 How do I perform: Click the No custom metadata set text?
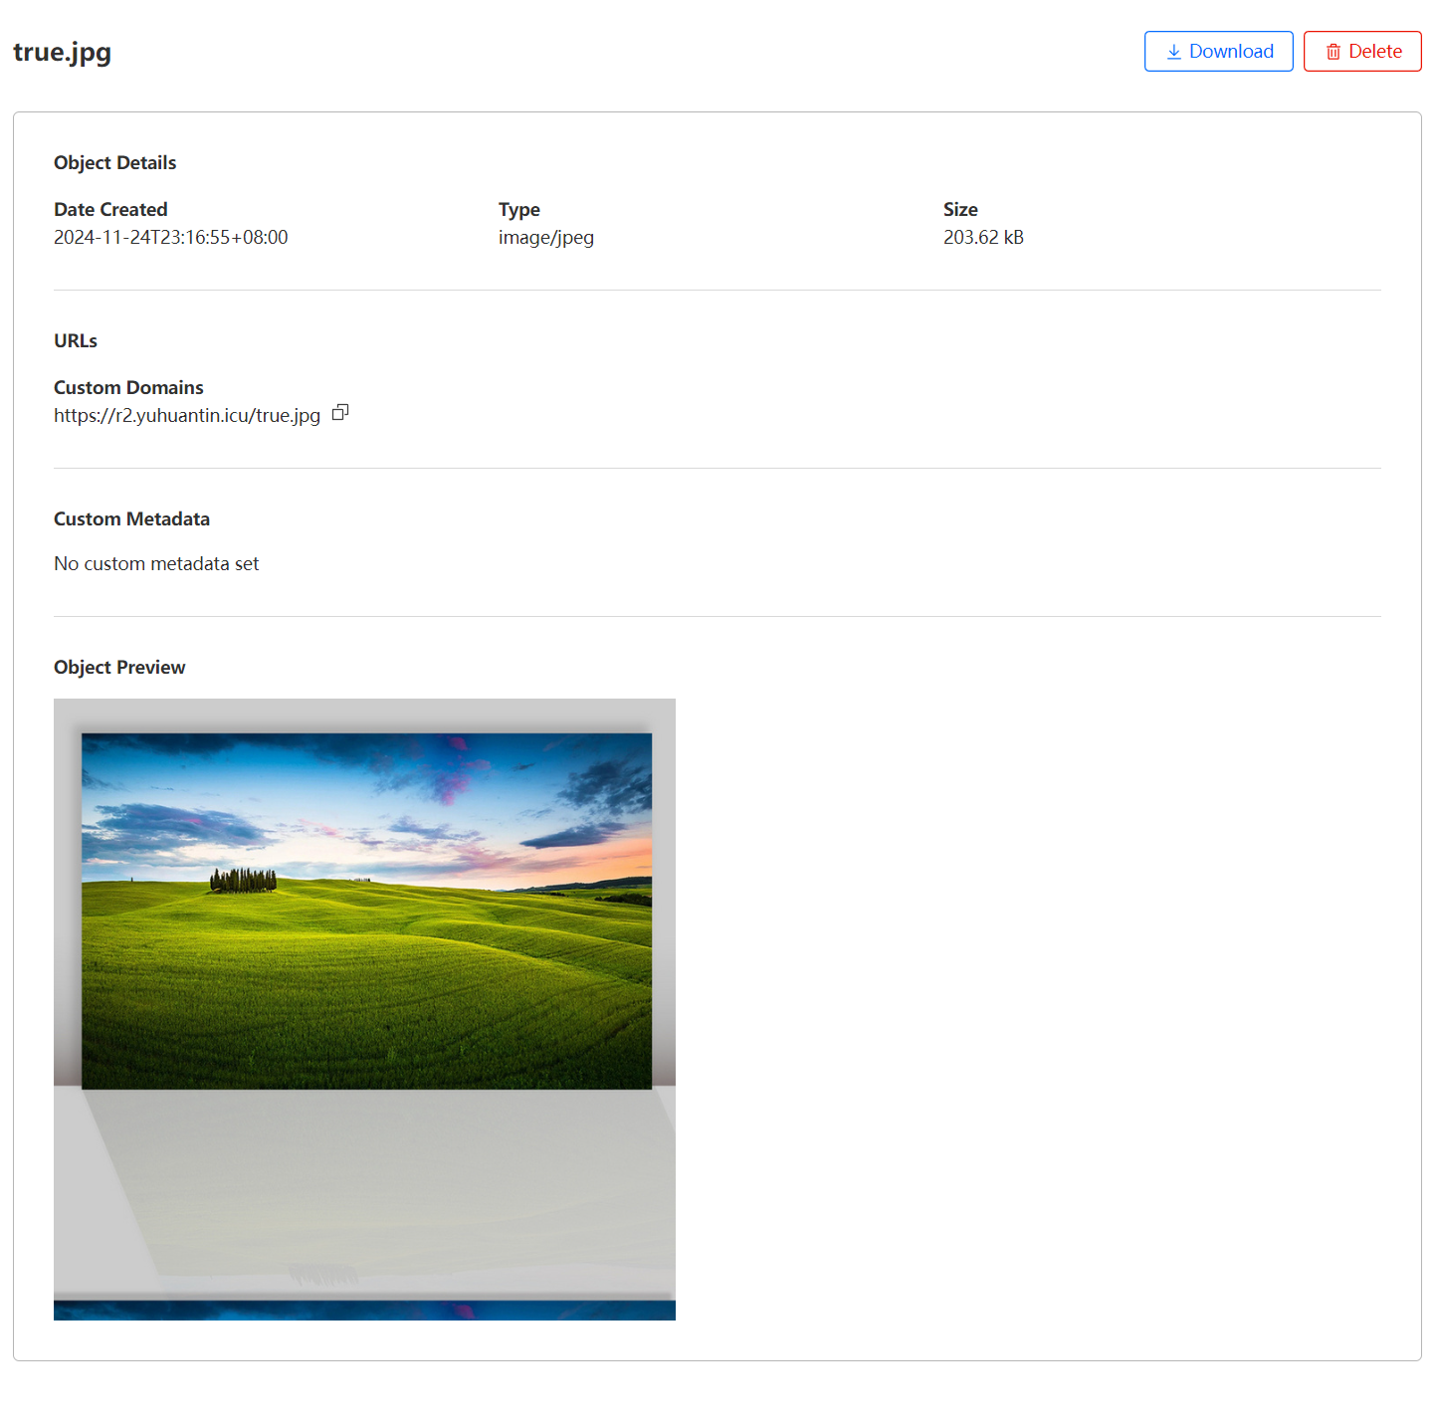coord(156,563)
